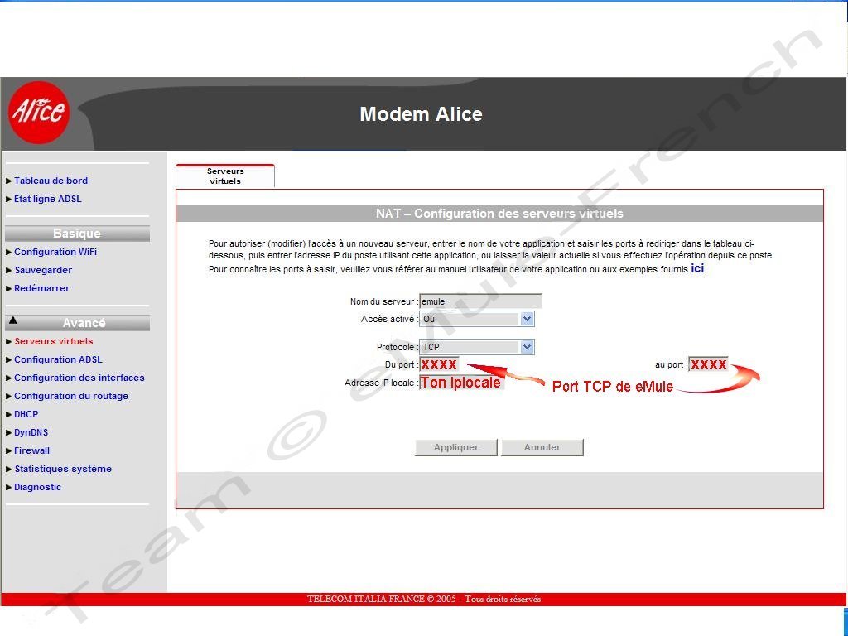Click the arrow bullet beside DHCP
The width and height of the screenshot is (848, 636).
(8, 415)
